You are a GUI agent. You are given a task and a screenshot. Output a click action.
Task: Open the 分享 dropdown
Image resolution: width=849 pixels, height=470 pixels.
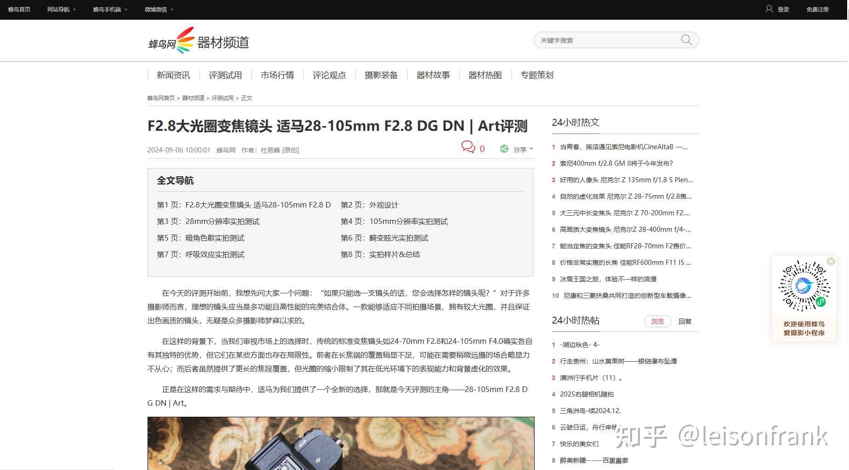point(523,149)
